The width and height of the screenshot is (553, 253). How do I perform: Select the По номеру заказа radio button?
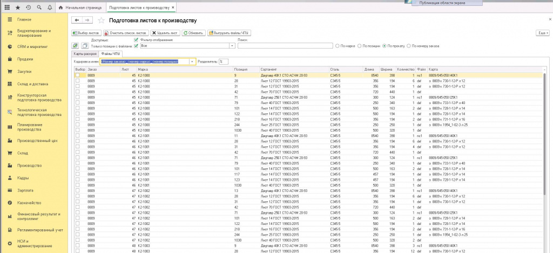409,46
